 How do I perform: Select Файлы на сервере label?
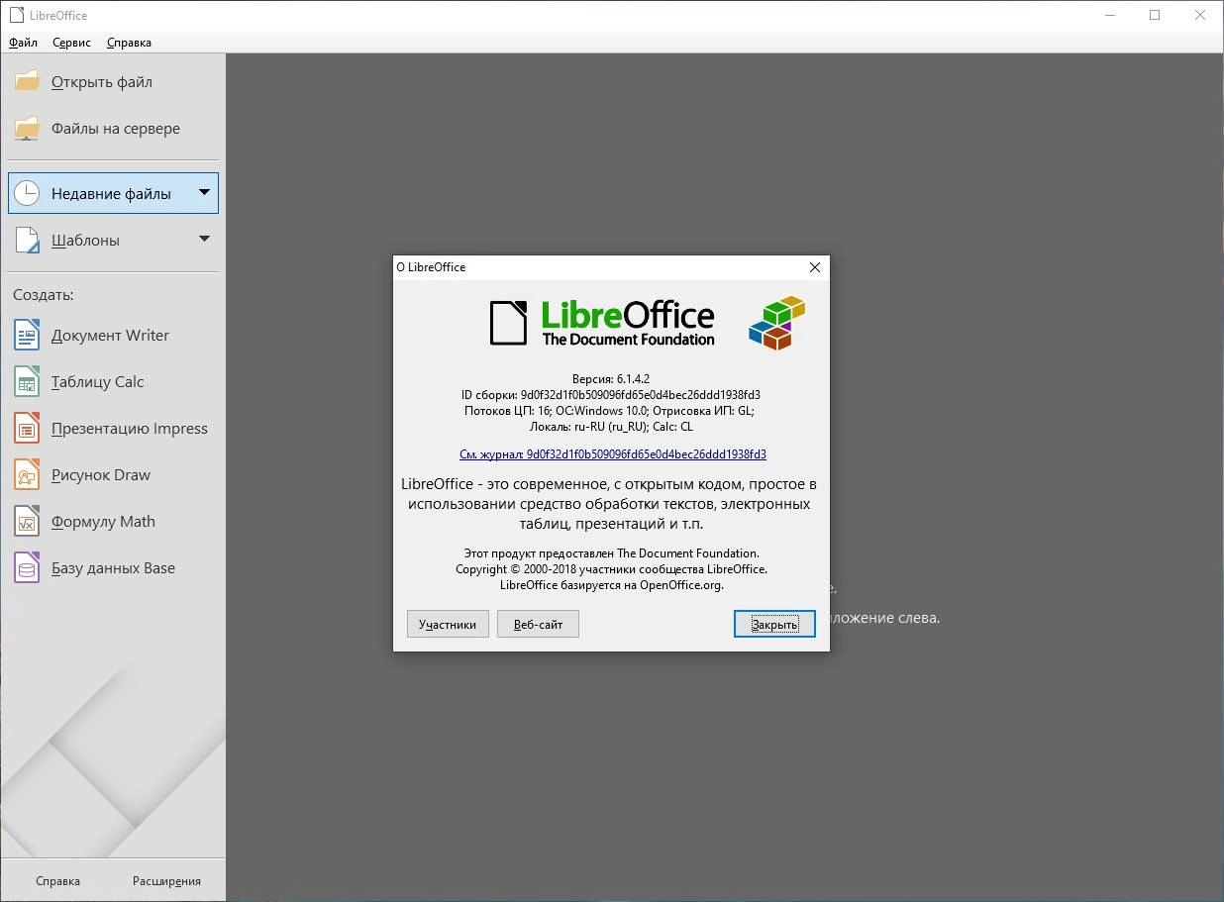116,129
